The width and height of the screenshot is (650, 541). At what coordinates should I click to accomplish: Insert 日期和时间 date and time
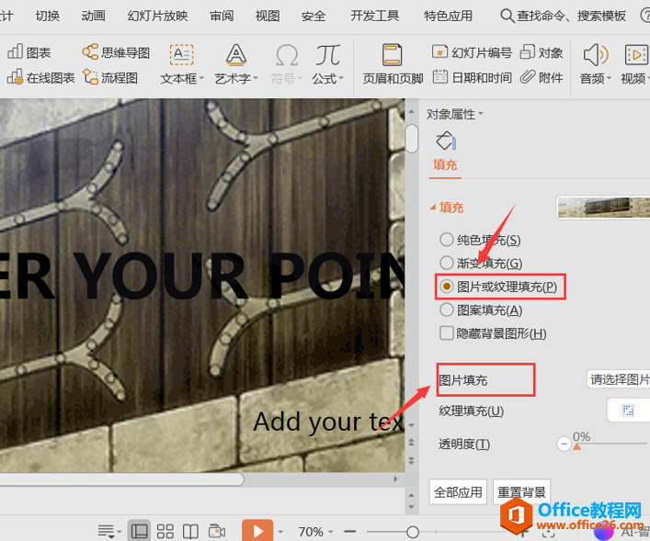click(x=472, y=77)
